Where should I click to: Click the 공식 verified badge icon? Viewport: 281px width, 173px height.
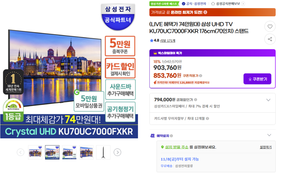[x=183, y=4]
